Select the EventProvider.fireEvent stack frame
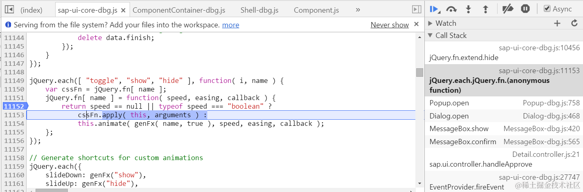The image size is (583, 192). (504, 182)
